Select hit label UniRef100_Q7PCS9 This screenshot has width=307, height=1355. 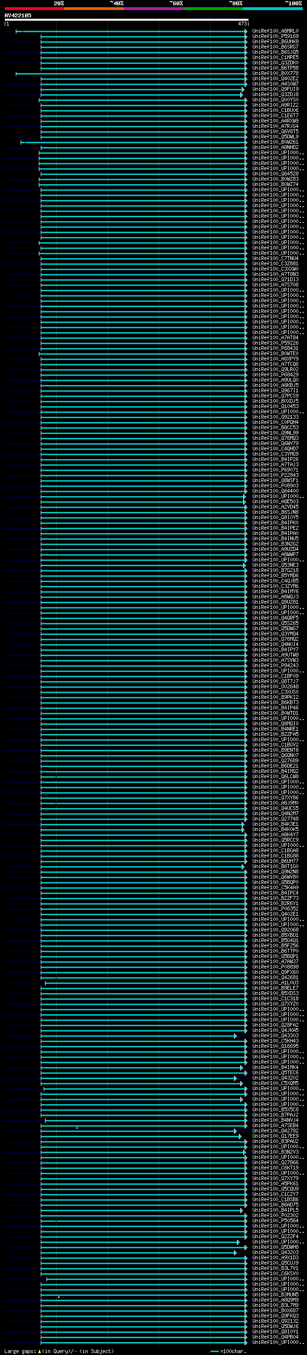tap(275, 396)
